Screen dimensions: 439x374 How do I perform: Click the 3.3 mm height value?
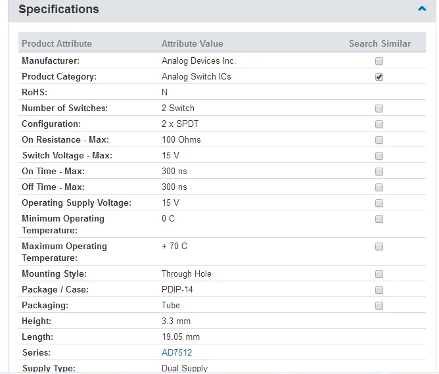pos(176,321)
